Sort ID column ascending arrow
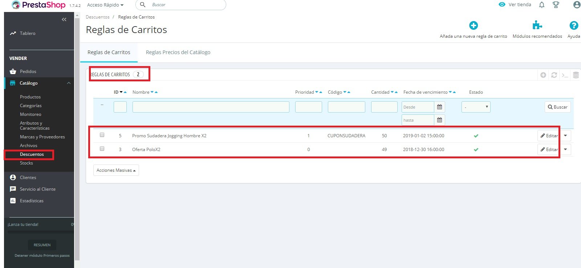The width and height of the screenshot is (581, 268). pyautogui.click(x=125, y=92)
